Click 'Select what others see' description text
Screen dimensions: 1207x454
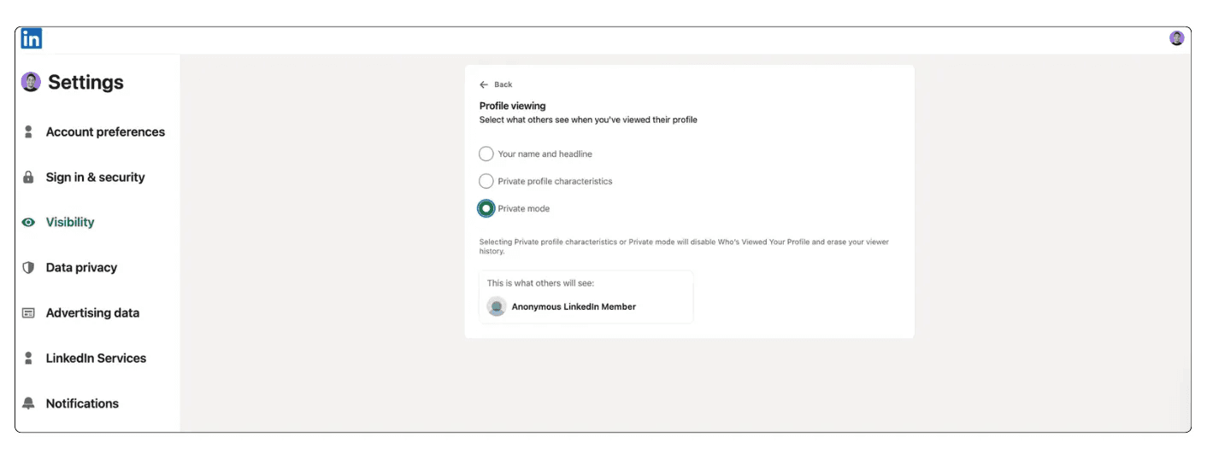tap(588, 120)
